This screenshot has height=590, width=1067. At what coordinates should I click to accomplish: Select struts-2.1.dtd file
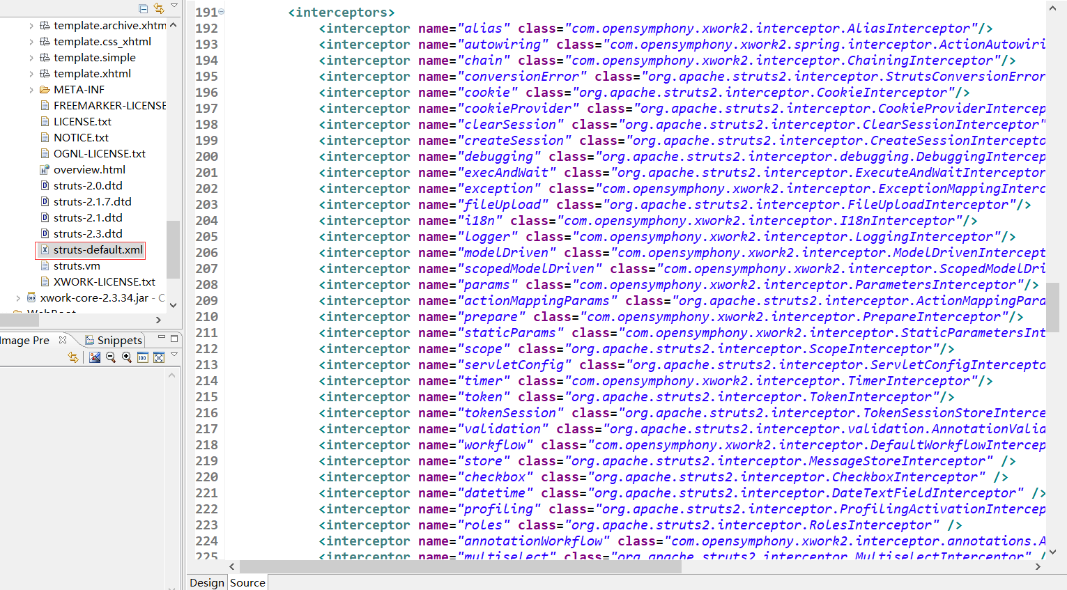[x=88, y=218]
